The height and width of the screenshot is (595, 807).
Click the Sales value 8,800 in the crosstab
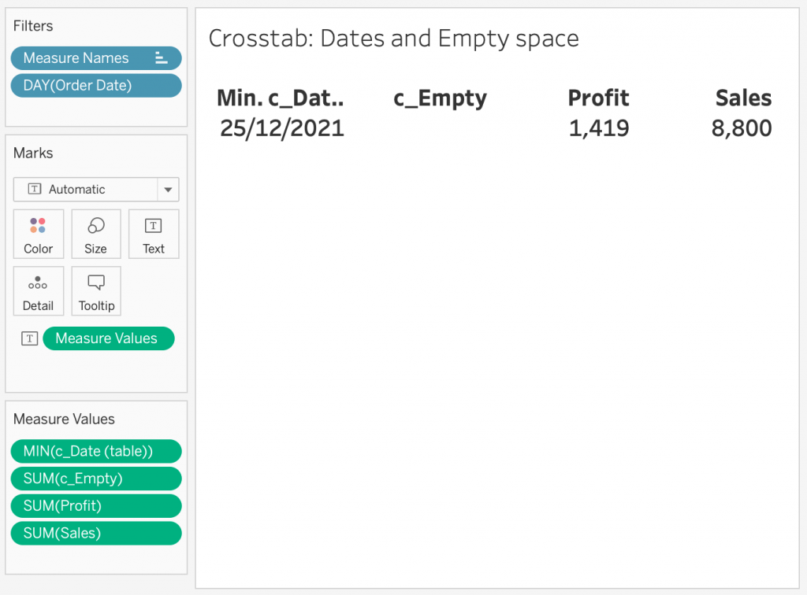tap(742, 128)
